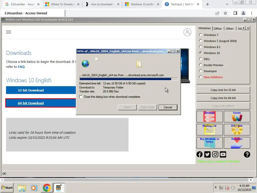
Task: Open the Forum tile
Action: 237,117
